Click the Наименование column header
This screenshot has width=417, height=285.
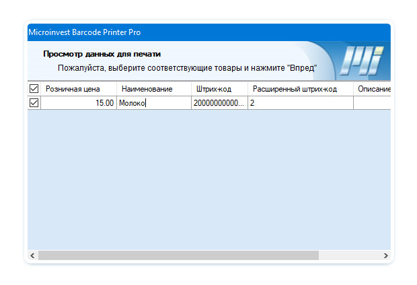(154, 89)
